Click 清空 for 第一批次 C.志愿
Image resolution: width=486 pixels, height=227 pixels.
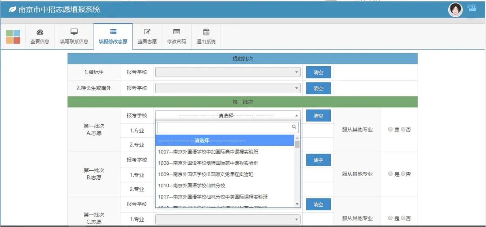[x=318, y=204]
